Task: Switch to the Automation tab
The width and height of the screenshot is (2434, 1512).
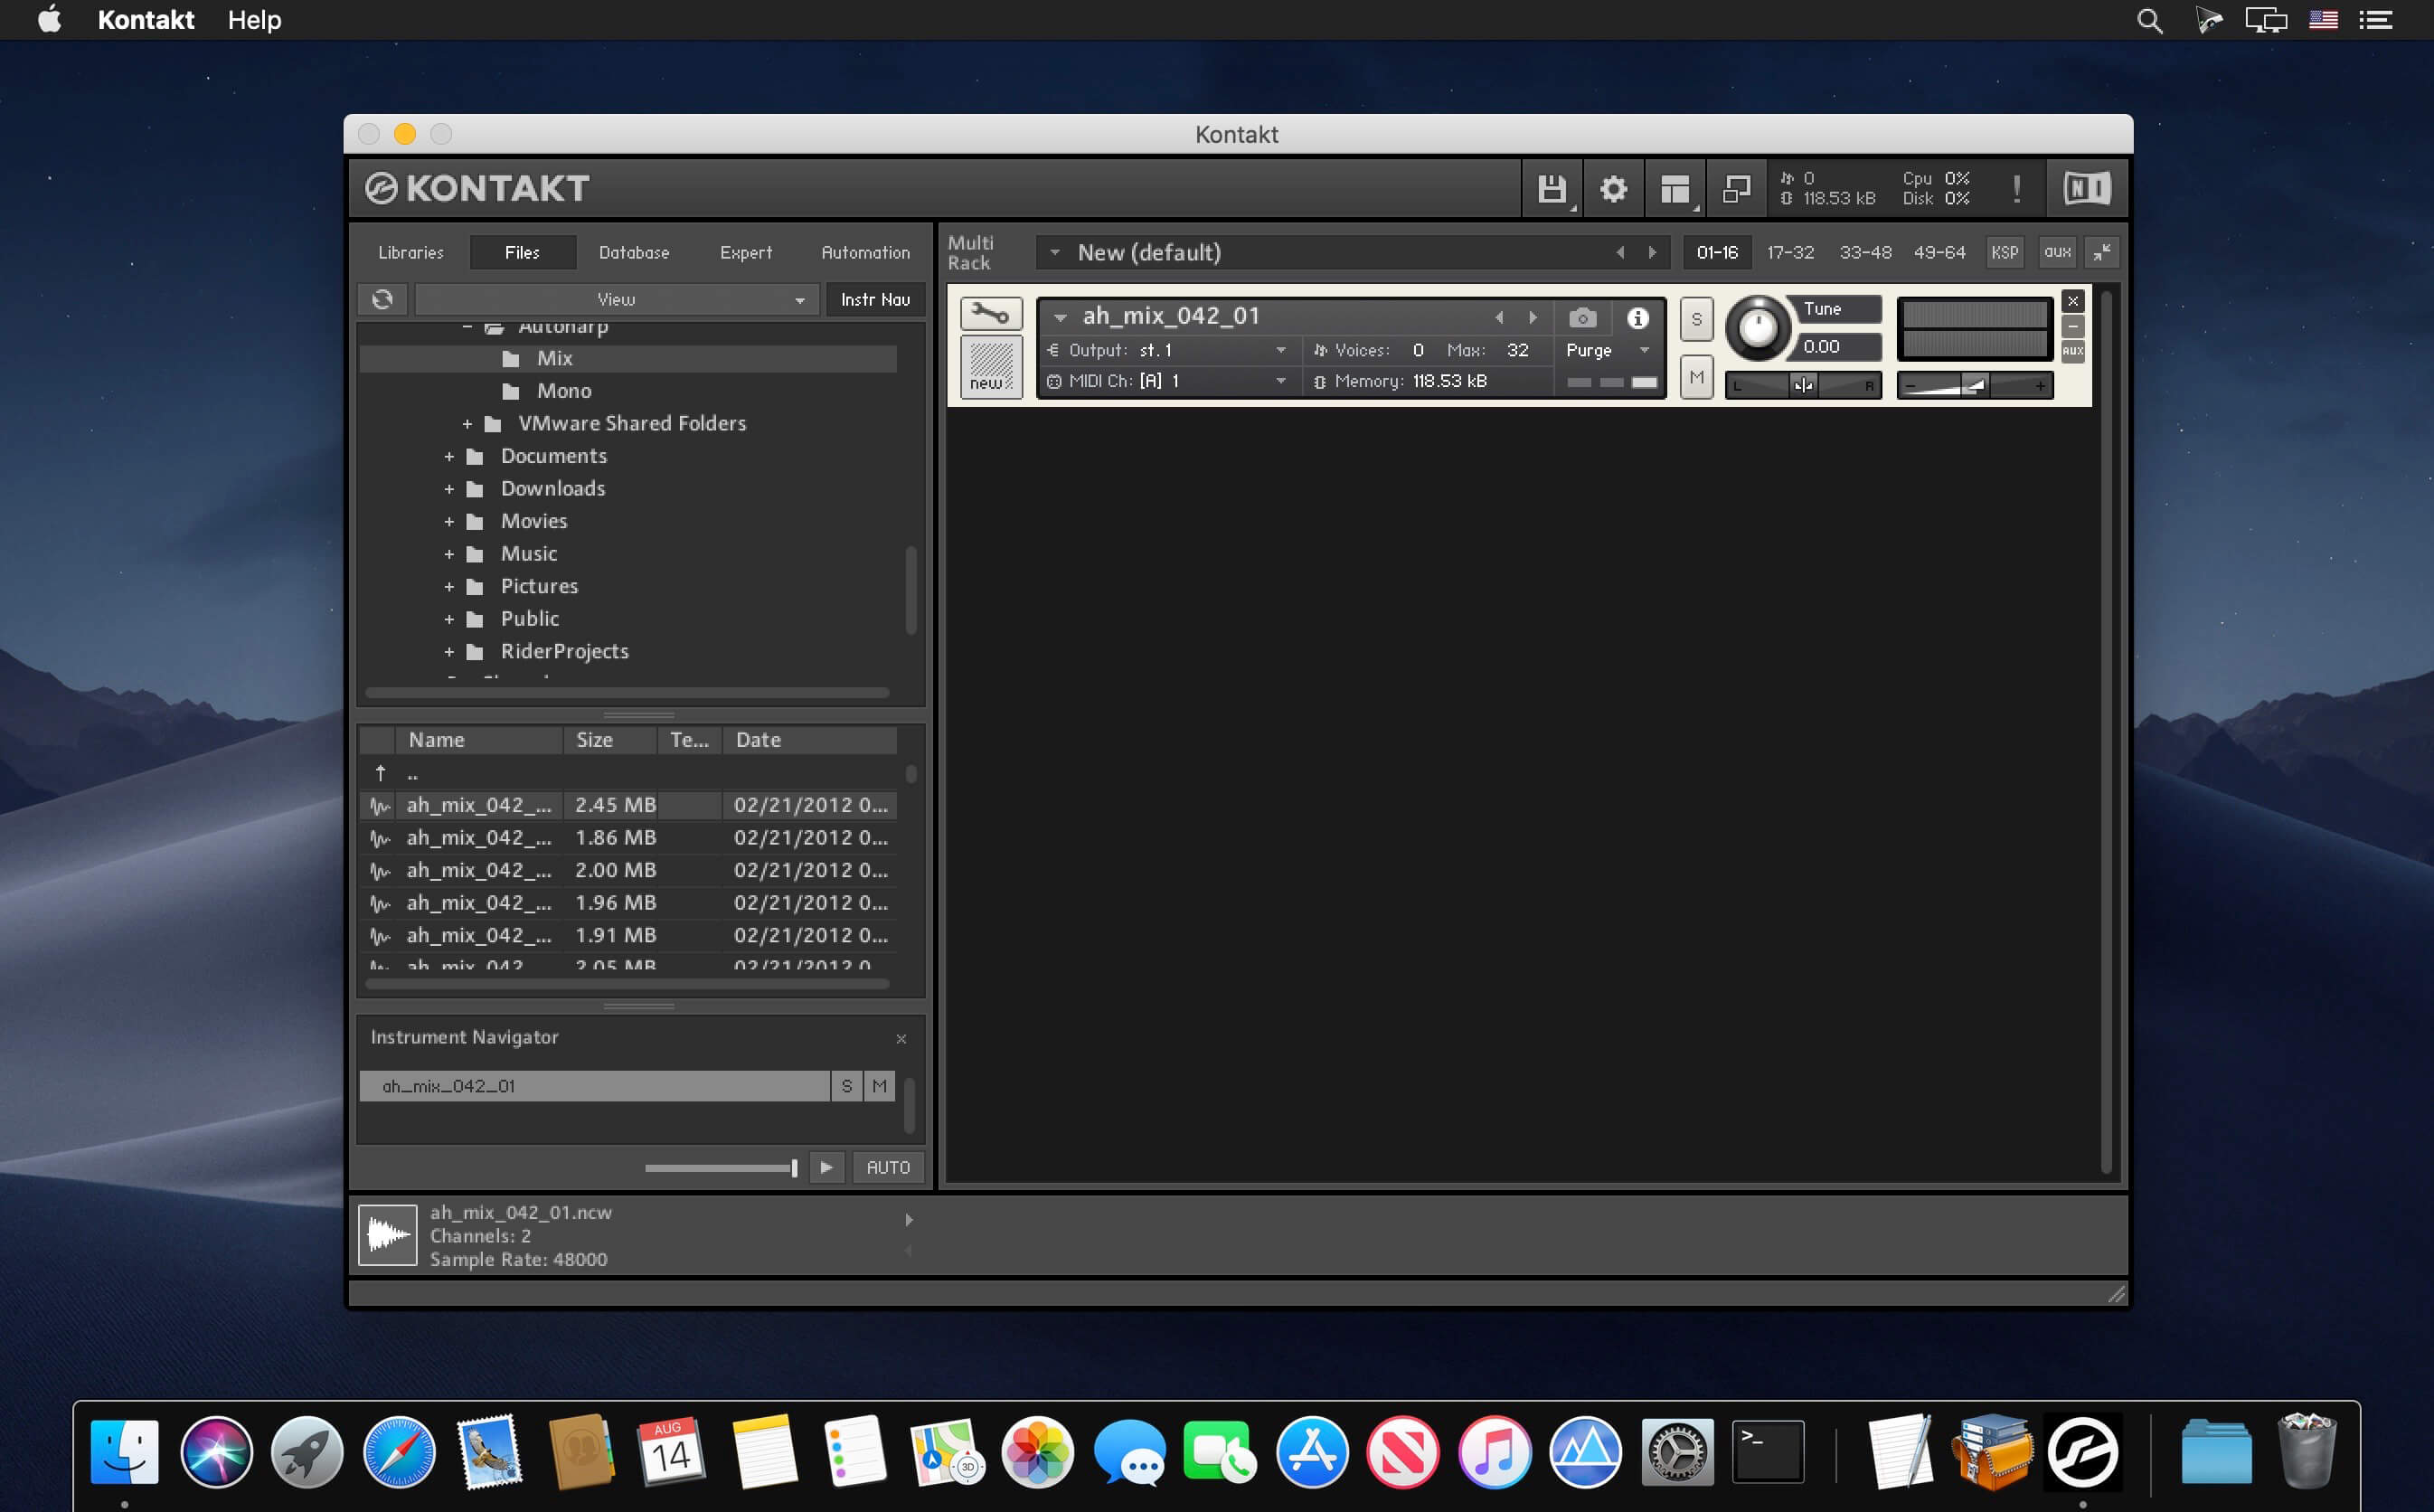Action: [865, 252]
